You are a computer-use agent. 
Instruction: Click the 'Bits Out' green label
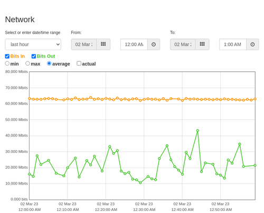tap(46, 56)
